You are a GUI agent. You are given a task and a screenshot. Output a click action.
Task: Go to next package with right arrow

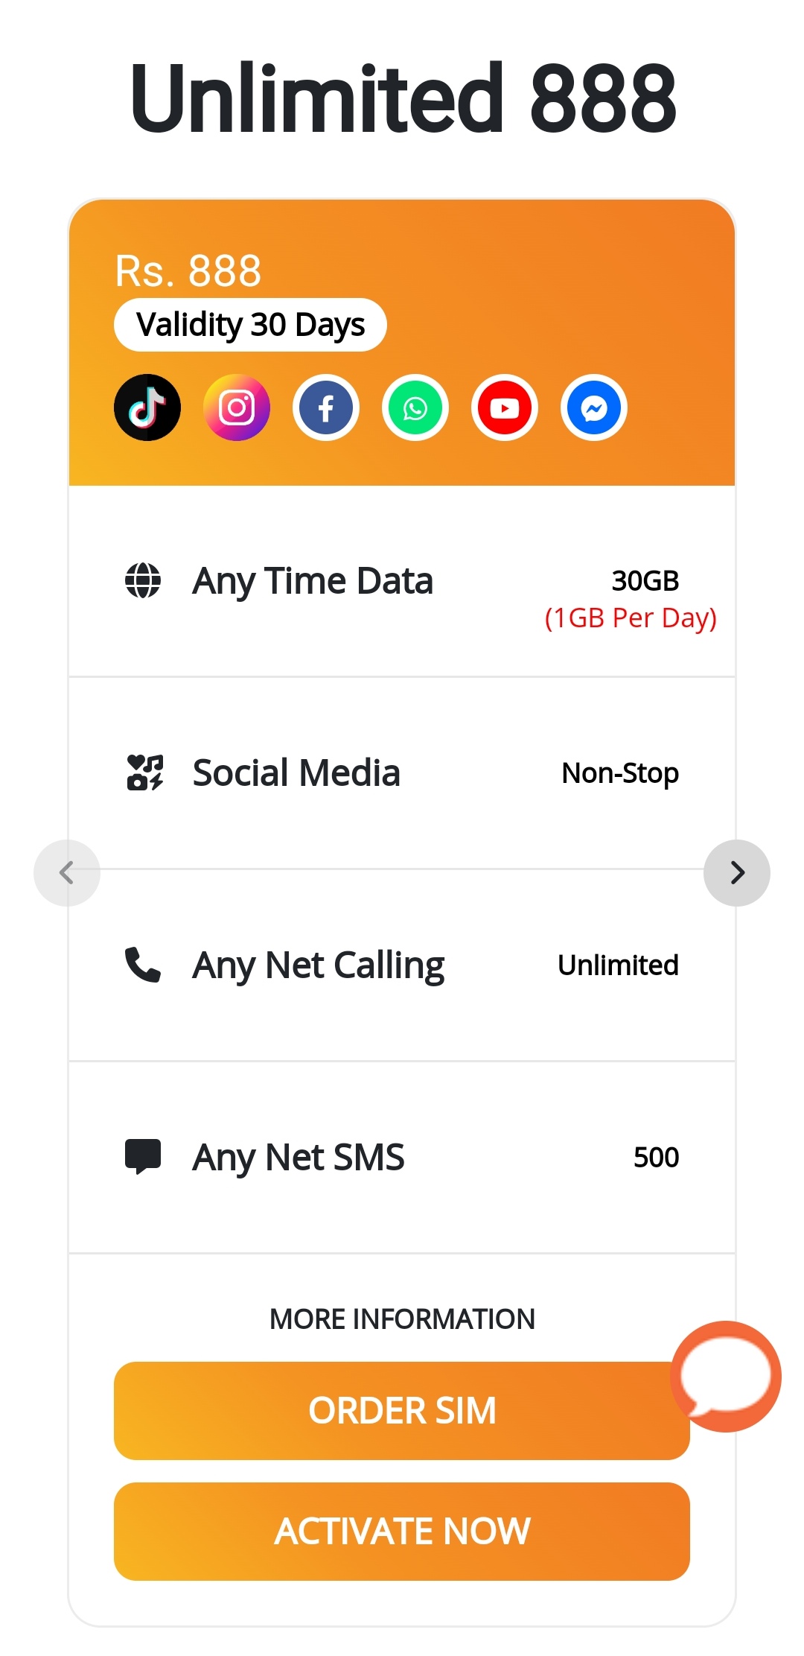[737, 873]
